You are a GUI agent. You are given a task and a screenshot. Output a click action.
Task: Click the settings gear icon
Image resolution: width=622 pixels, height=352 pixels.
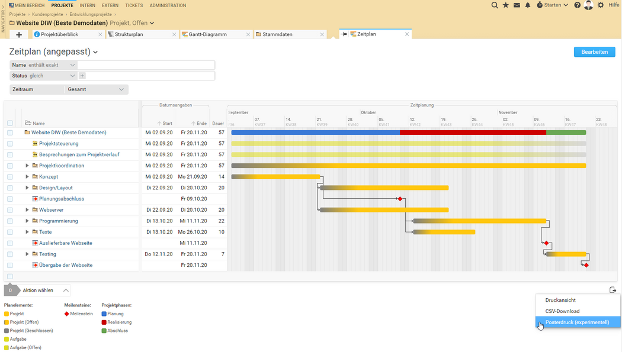coord(601,5)
